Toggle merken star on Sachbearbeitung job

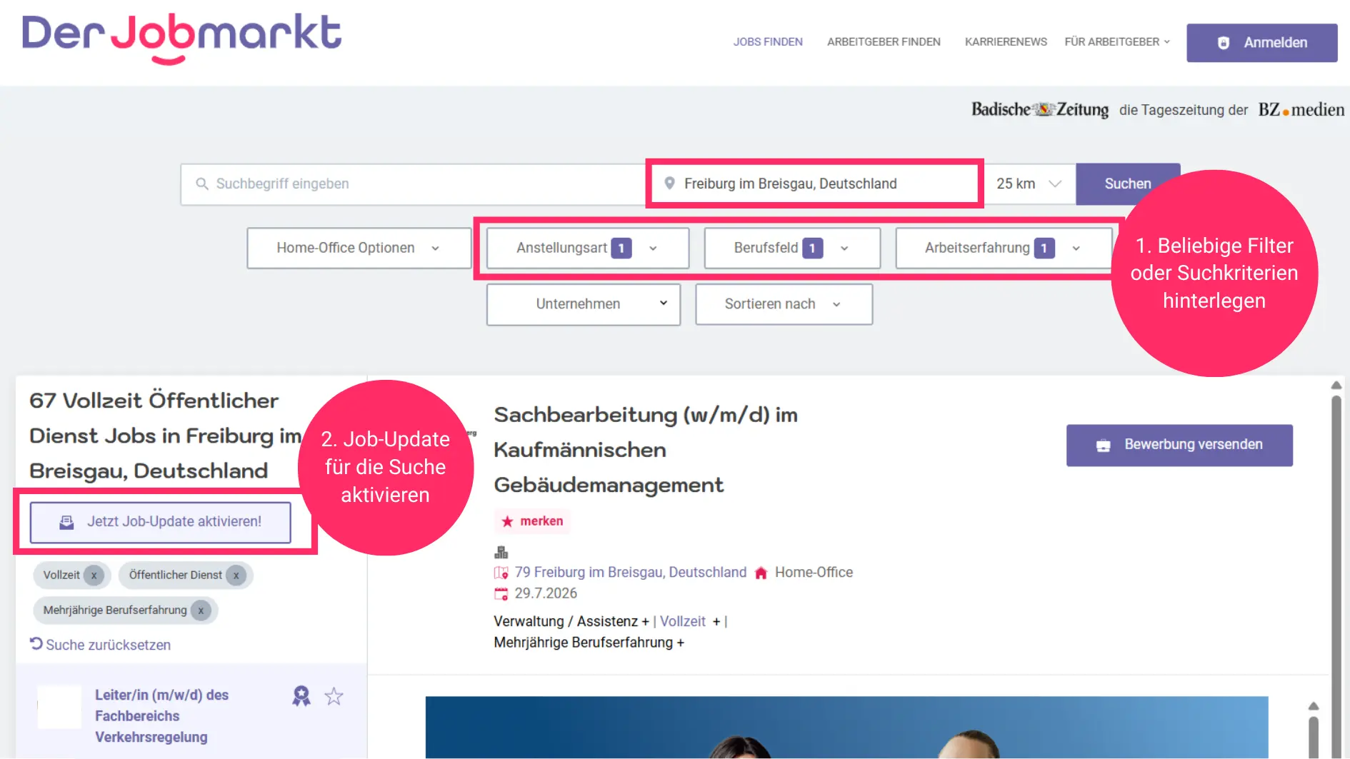coord(532,521)
